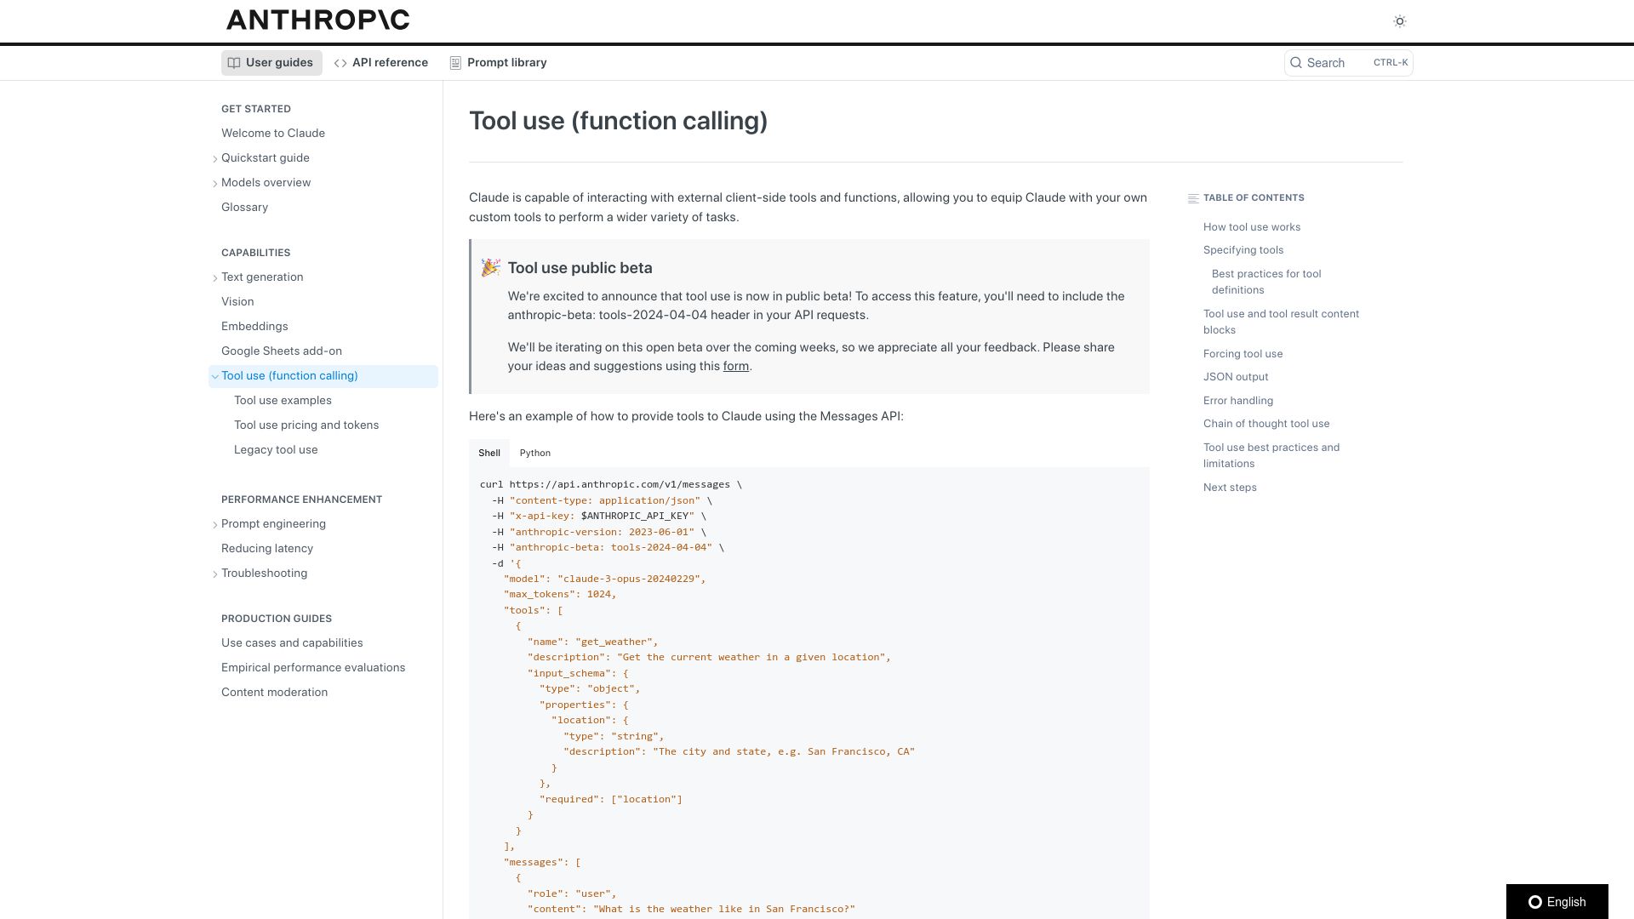Click the document icon beside Prompt library
The image size is (1634, 919).
pos(455,63)
